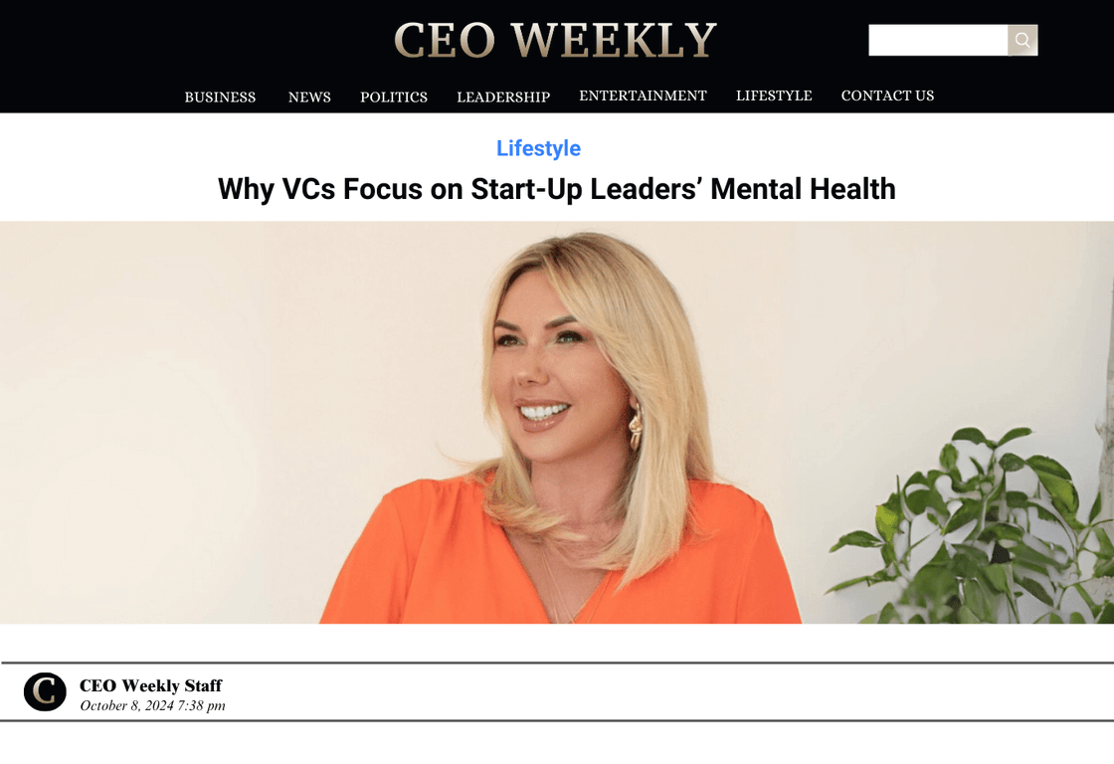Select LEADERSHIP in the navigation bar
The height and width of the screenshot is (764, 1114).
(503, 96)
